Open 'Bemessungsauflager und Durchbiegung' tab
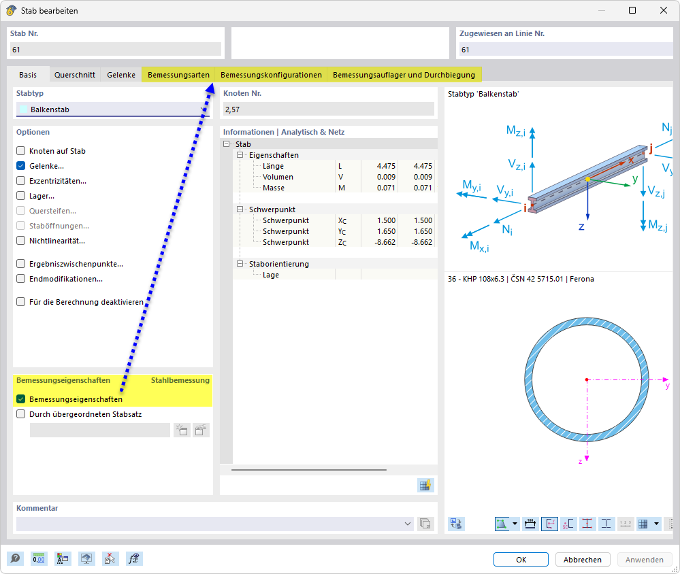 (x=404, y=75)
